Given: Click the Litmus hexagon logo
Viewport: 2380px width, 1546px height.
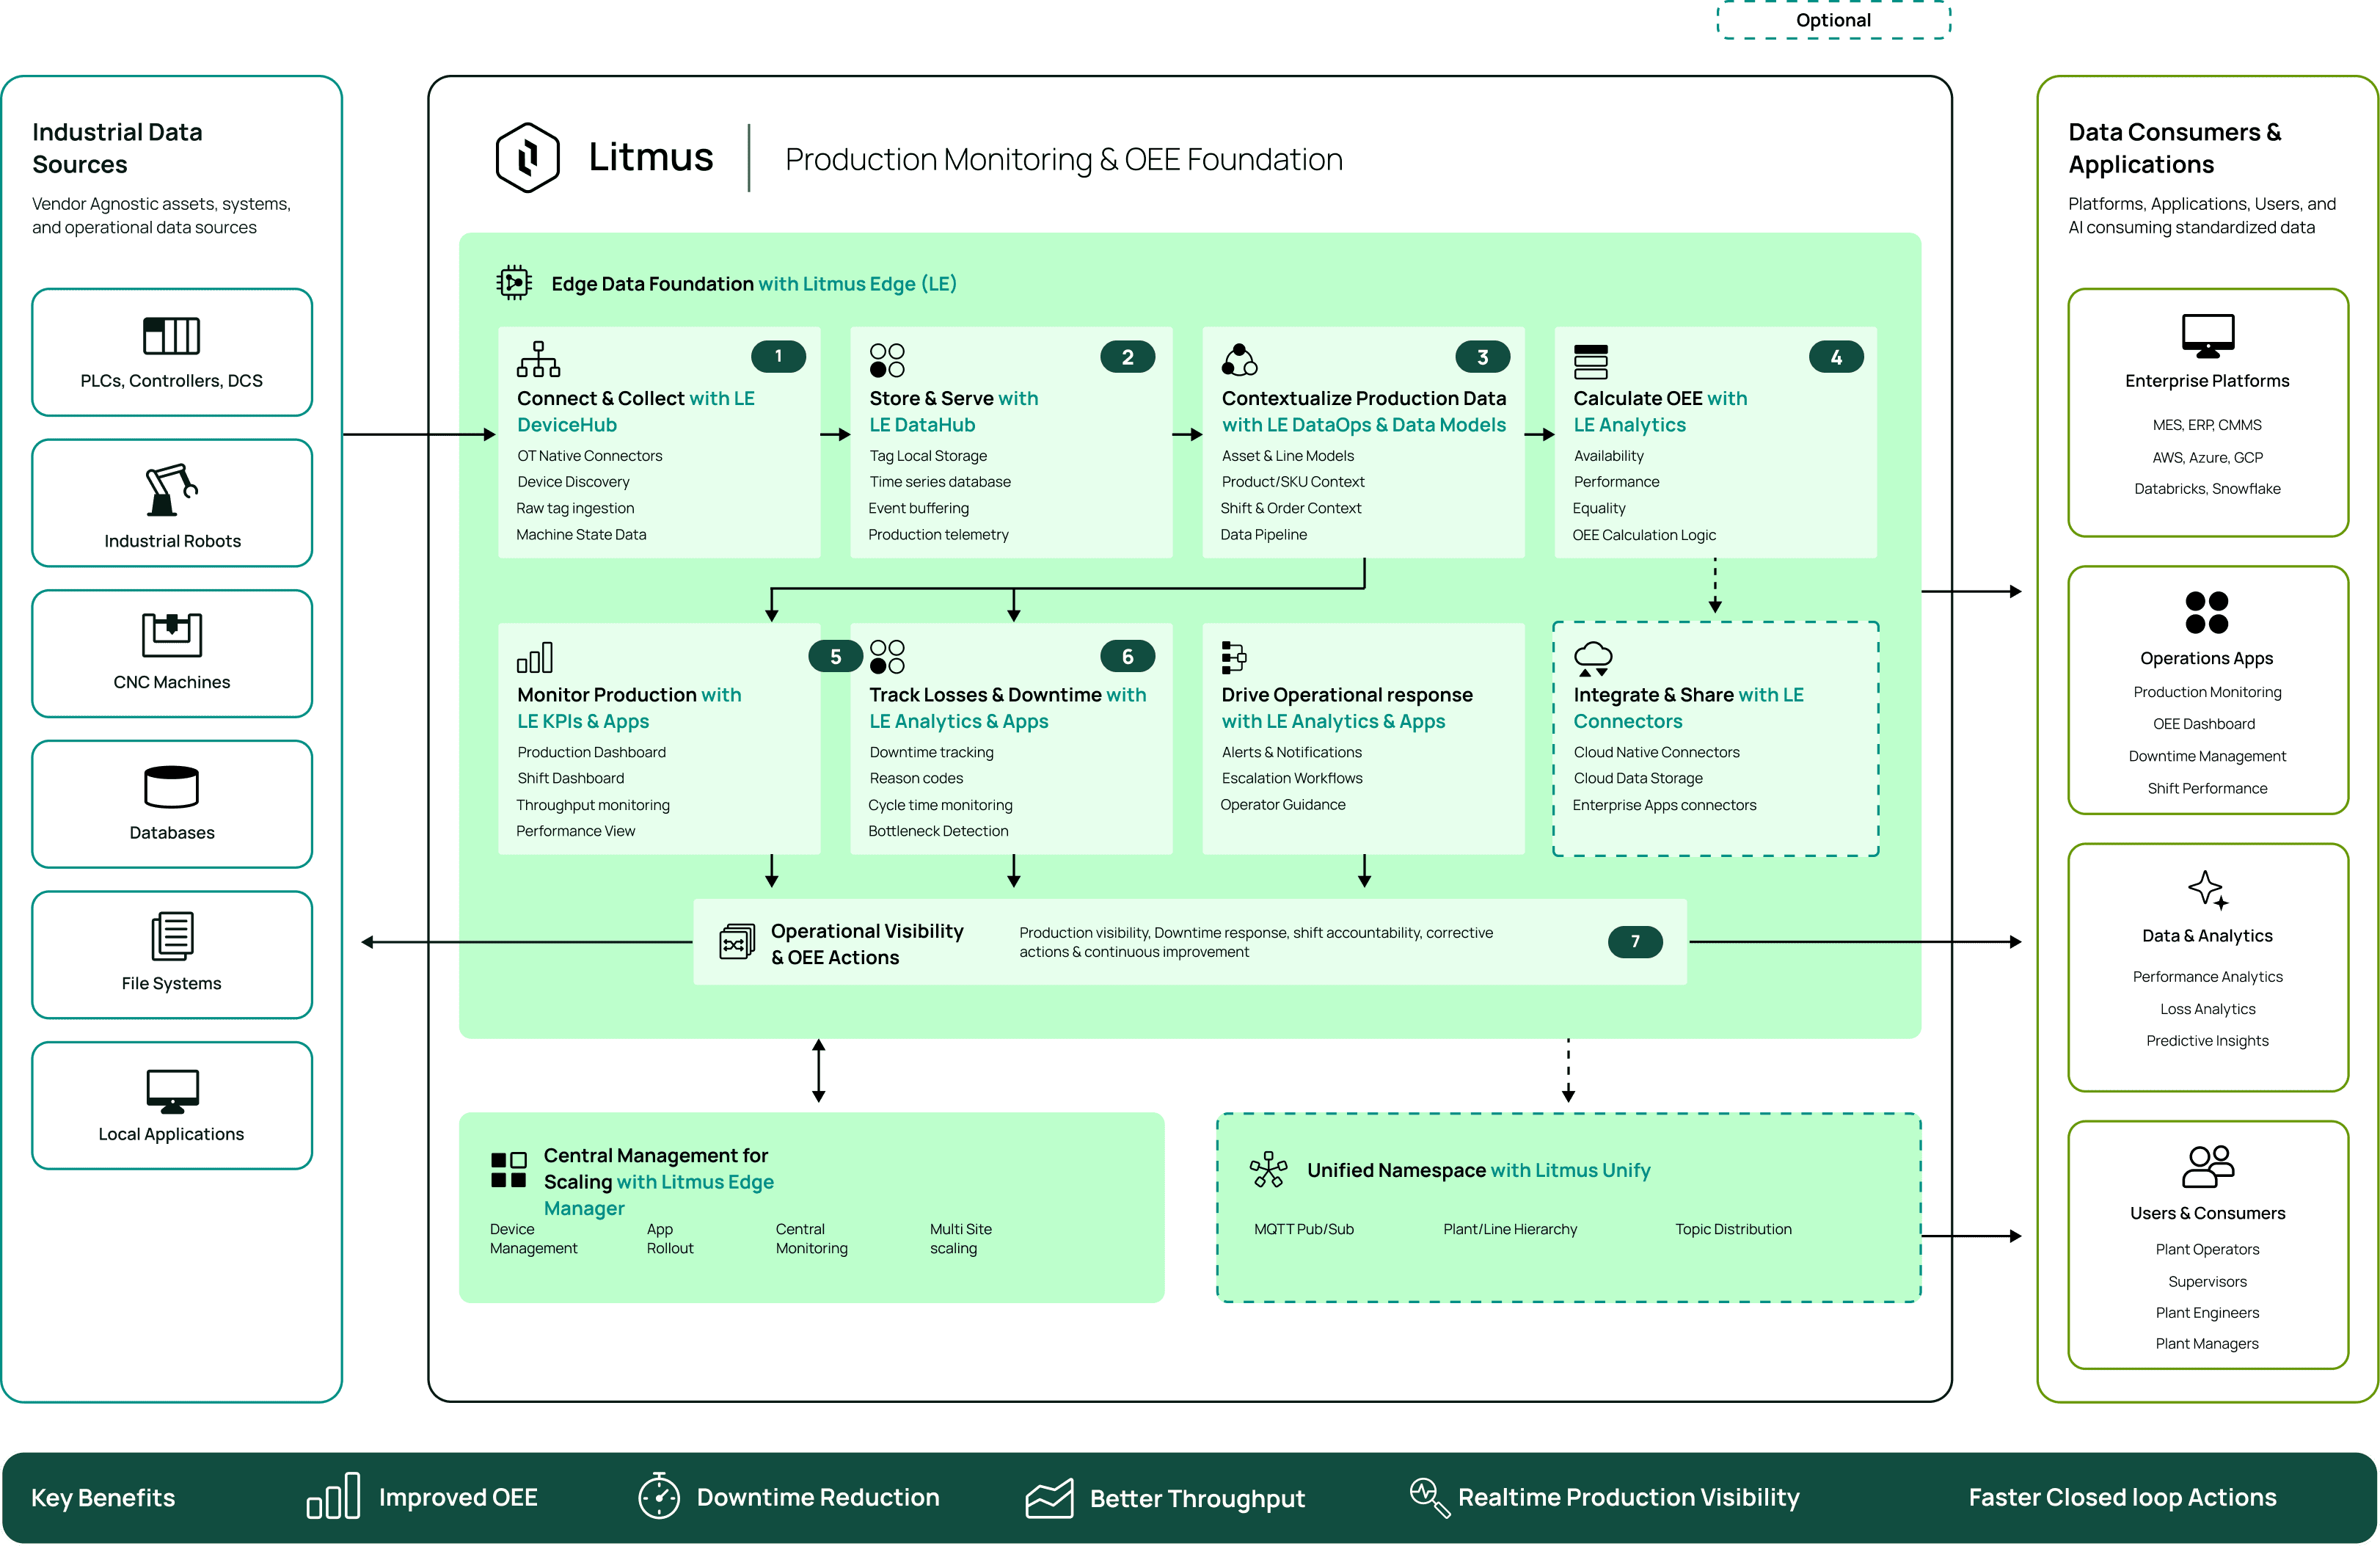Looking at the screenshot, I should pos(528,157).
